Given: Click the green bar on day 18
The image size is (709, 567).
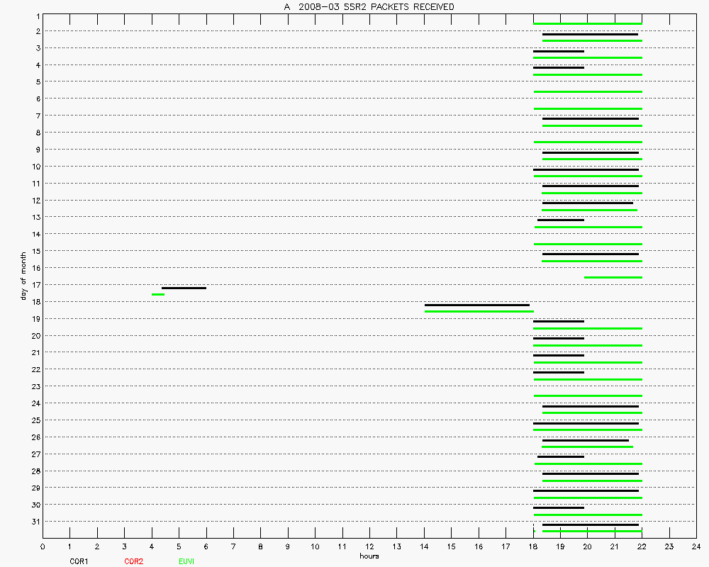Looking at the screenshot, I should click(x=479, y=311).
